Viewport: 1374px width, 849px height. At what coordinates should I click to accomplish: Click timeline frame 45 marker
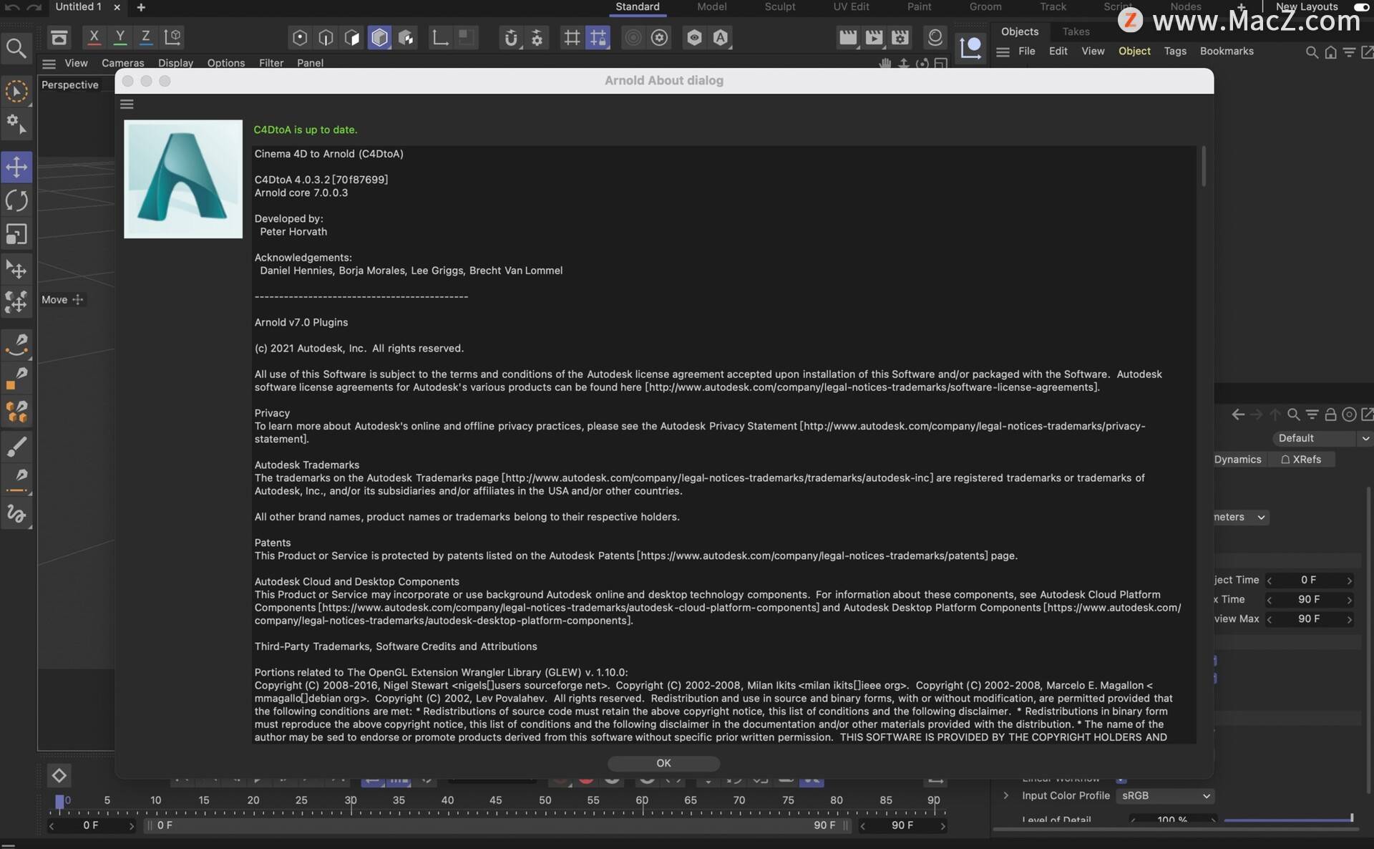point(495,800)
